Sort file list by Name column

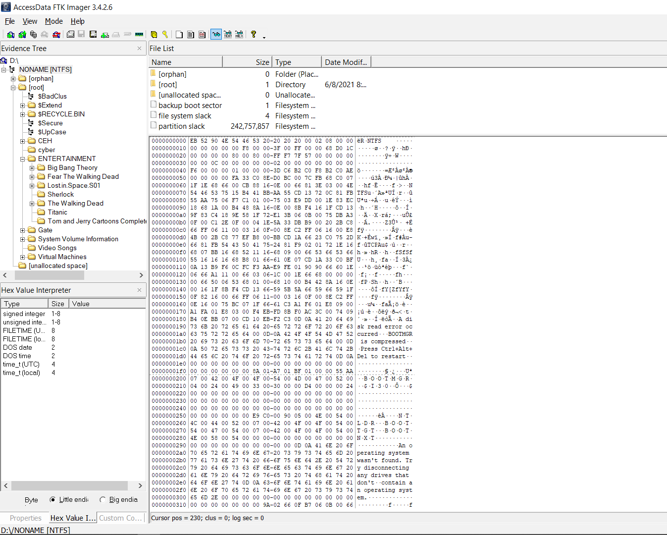point(186,62)
